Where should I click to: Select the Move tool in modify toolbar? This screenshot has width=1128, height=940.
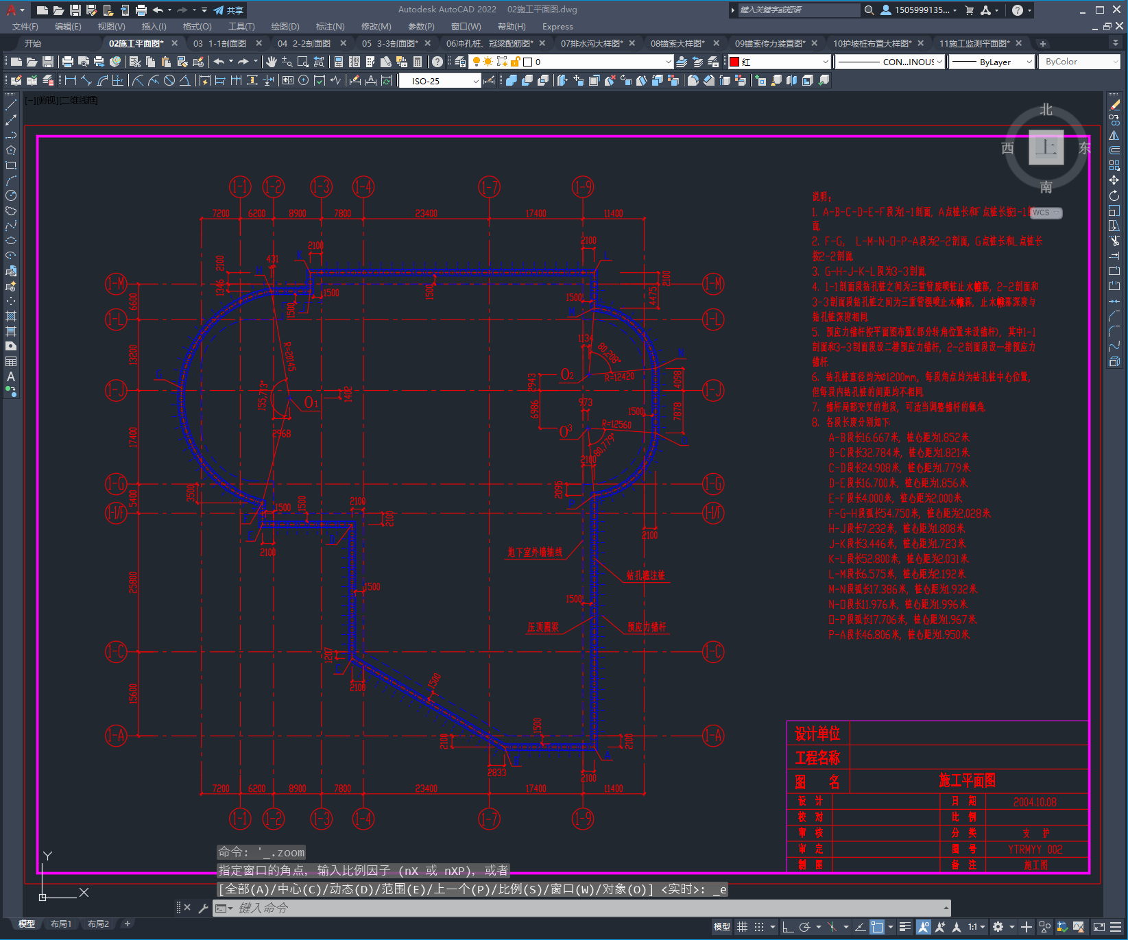(1114, 180)
